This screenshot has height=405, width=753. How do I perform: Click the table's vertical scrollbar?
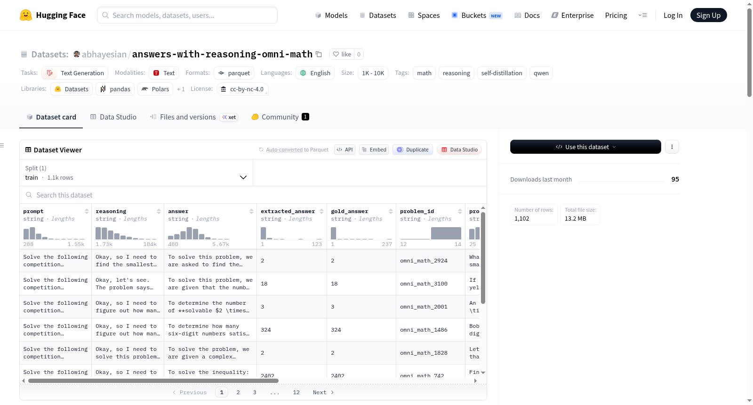(483, 258)
